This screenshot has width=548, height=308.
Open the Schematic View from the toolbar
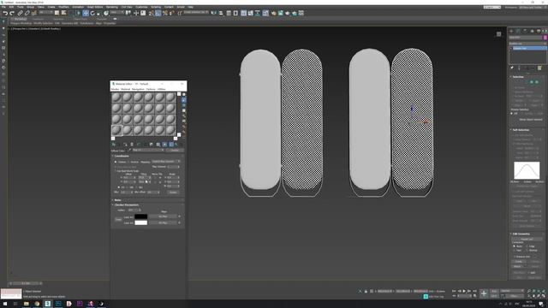point(257,13)
